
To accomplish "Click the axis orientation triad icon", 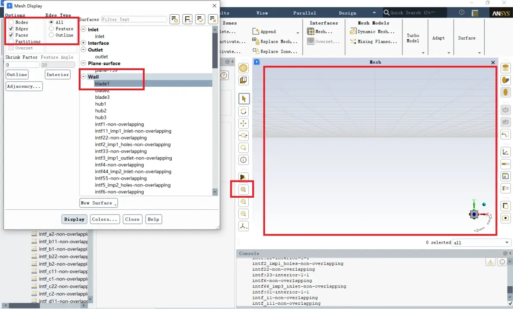I will click(244, 226).
